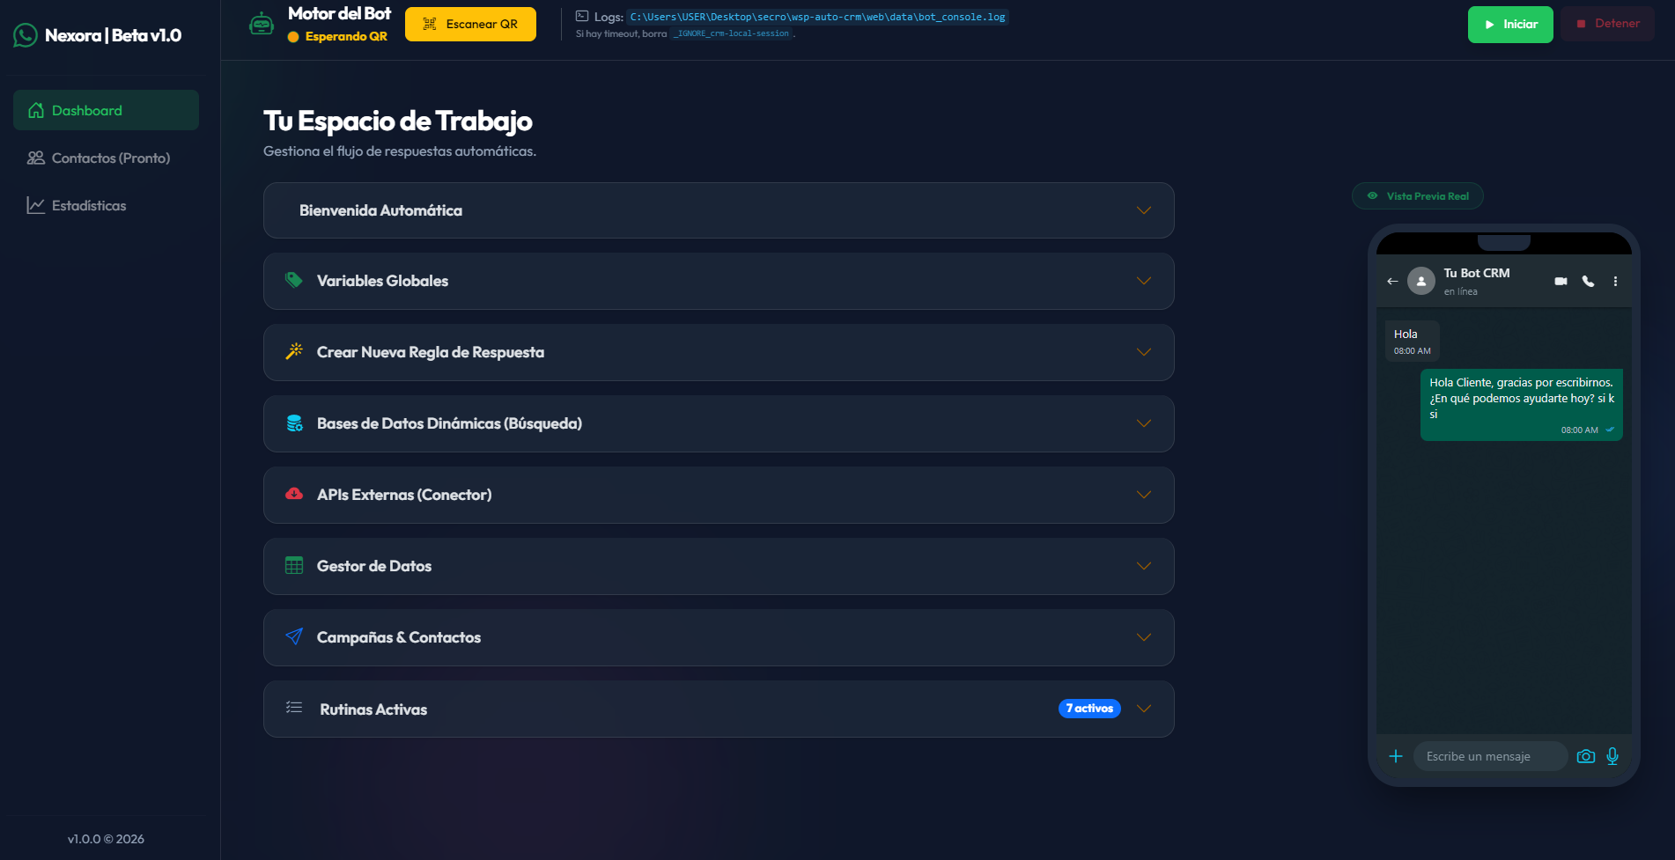Screen dimensions: 1675x860
Task: Expand Gestor de Datos chevron
Action: [1144, 566]
